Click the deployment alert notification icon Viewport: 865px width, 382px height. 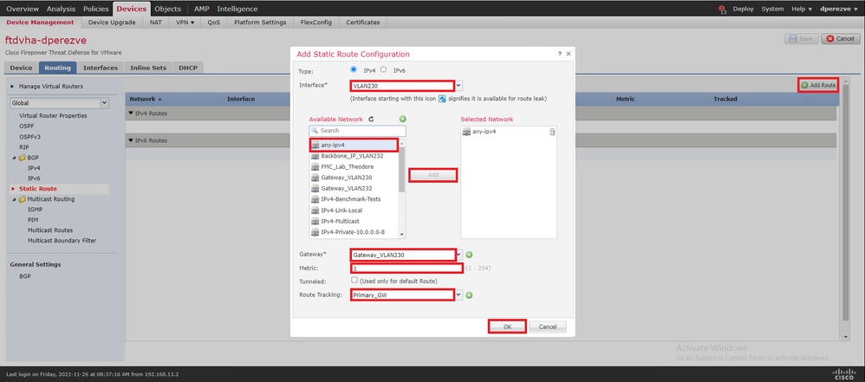coord(723,10)
